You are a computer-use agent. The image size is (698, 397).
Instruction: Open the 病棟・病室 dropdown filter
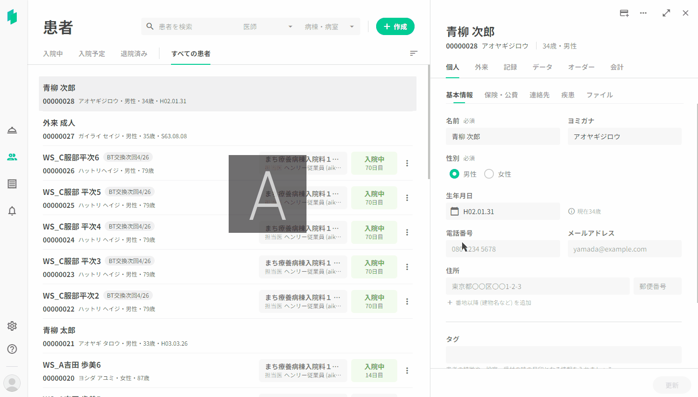pyautogui.click(x=330, y=27)
